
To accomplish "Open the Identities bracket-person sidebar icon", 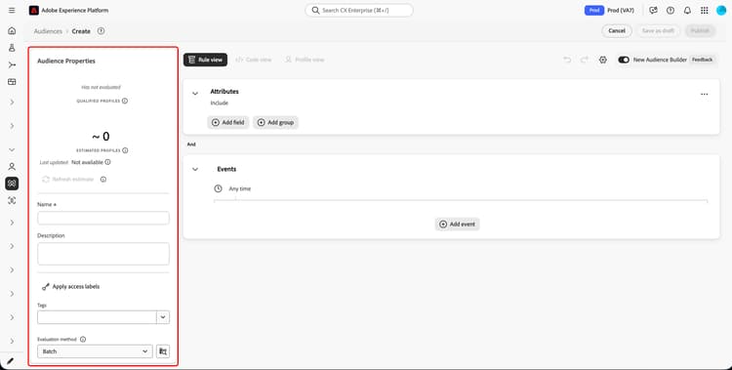I will 12,200.
